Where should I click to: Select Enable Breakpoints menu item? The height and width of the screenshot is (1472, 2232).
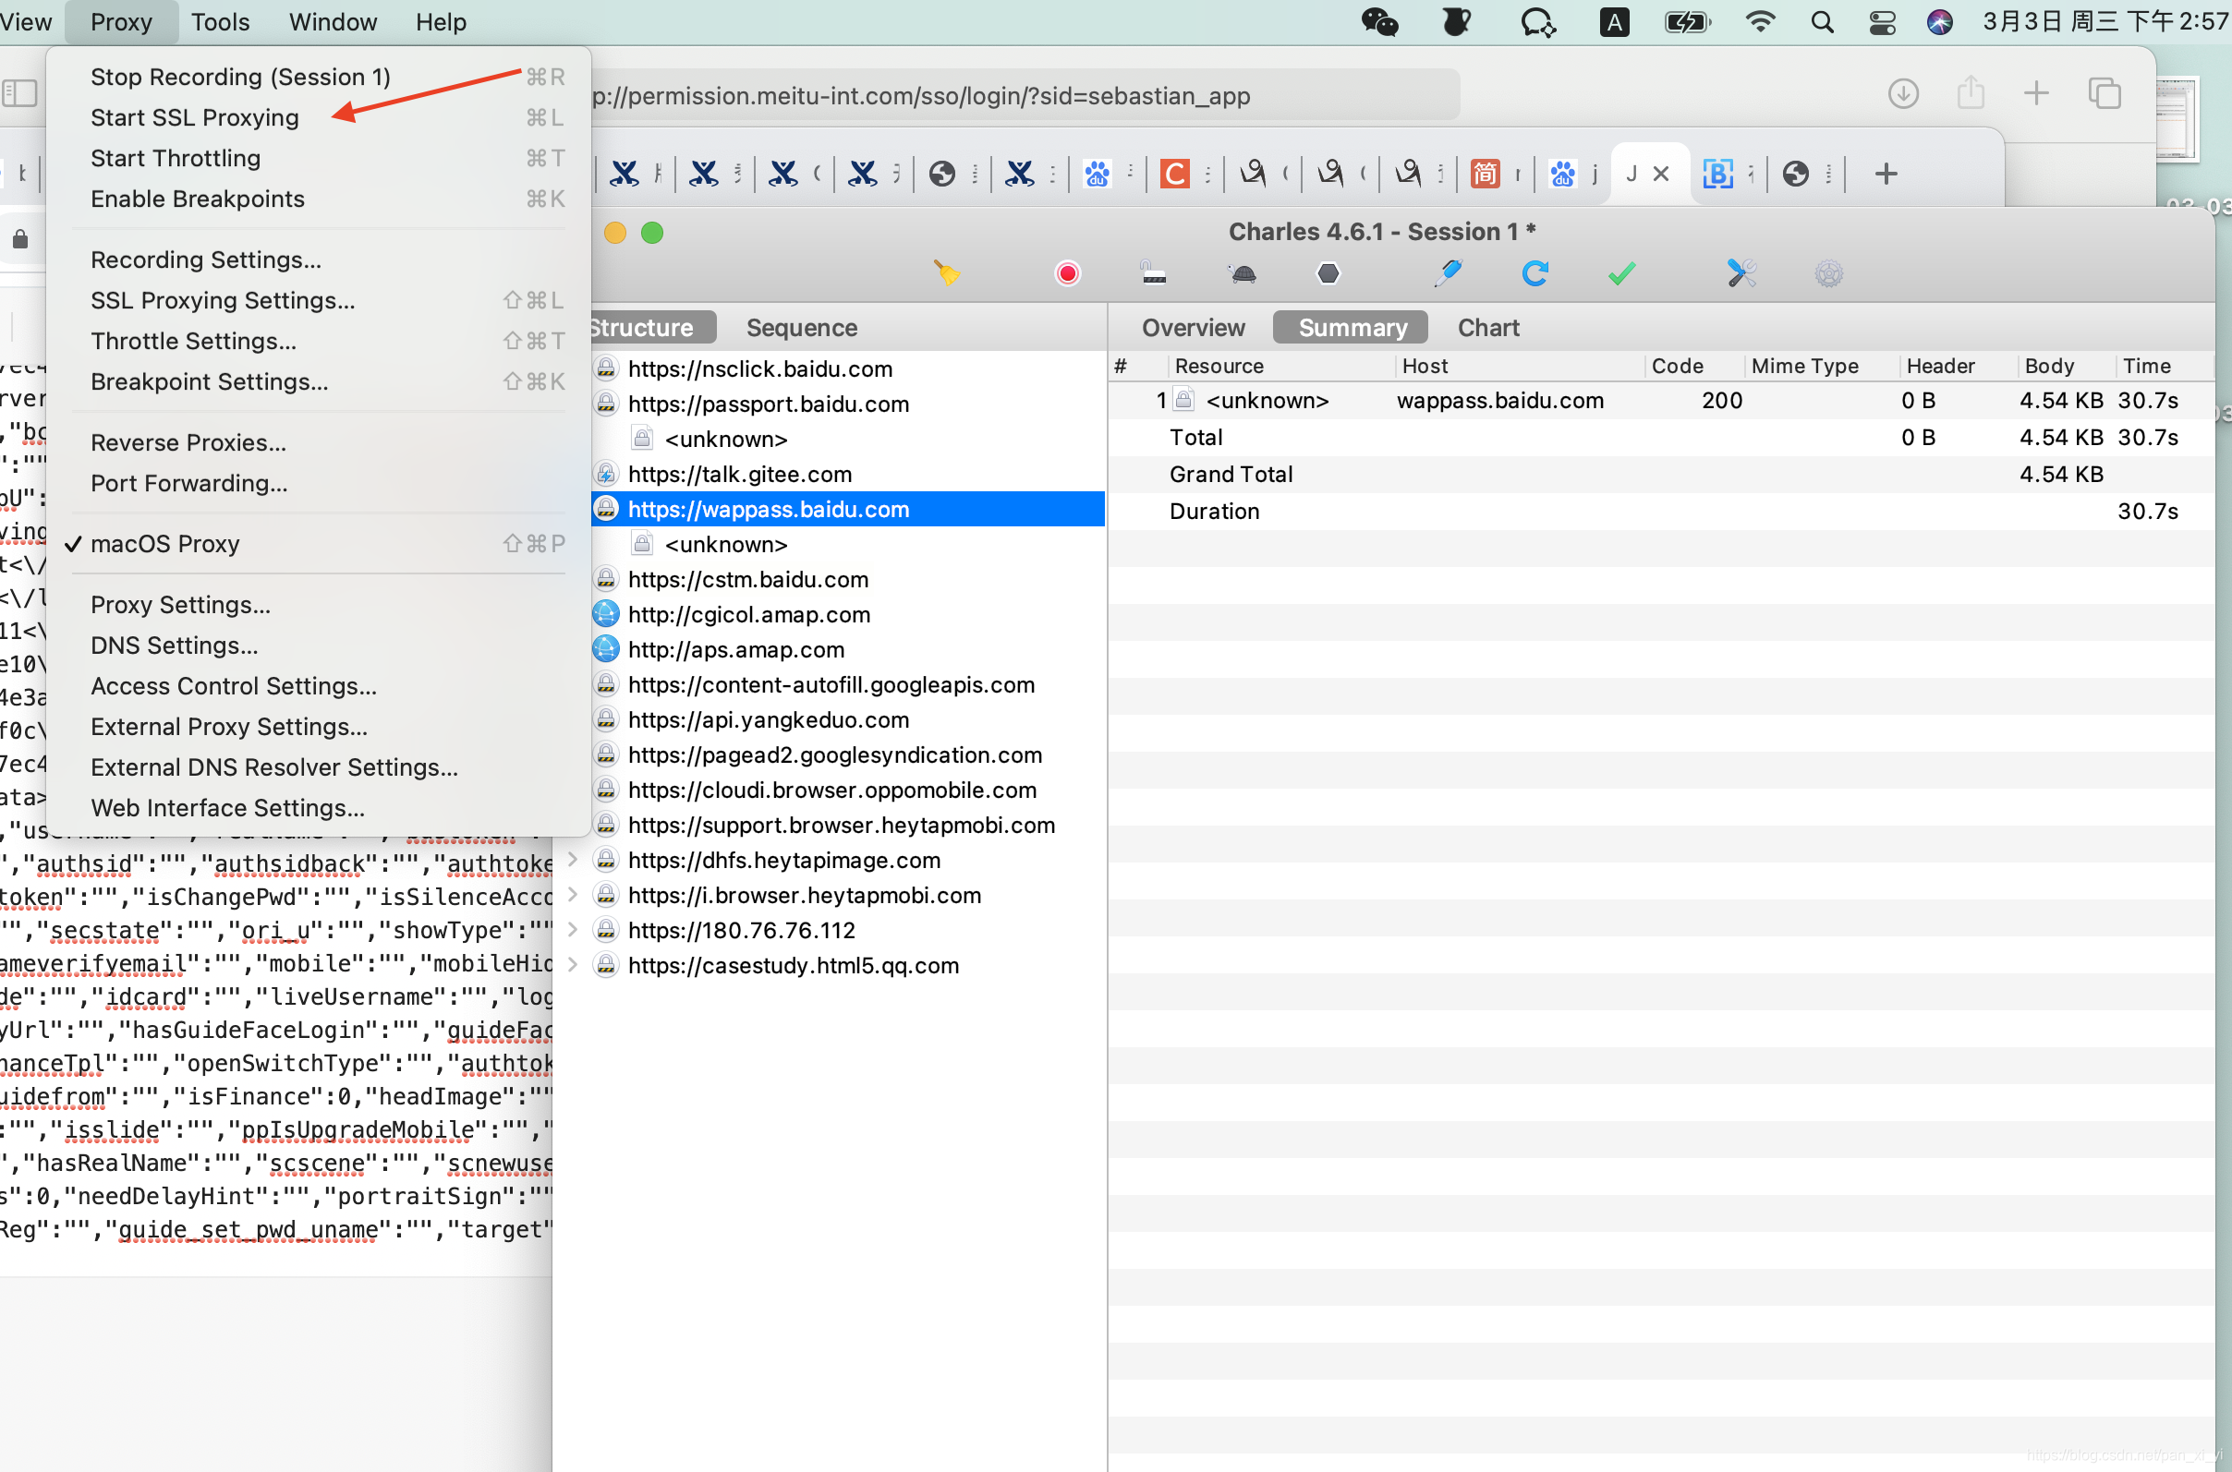319,199
